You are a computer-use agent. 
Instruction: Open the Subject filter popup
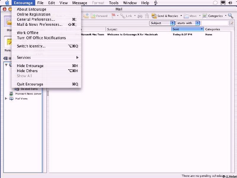(162, 23)
